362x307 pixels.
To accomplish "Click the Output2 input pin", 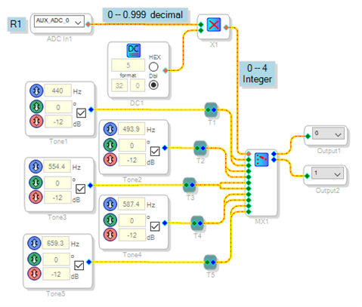I will coord(307,176).
